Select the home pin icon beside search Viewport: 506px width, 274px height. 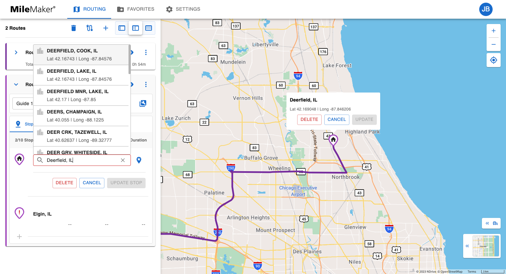click(x=19, y=159)
